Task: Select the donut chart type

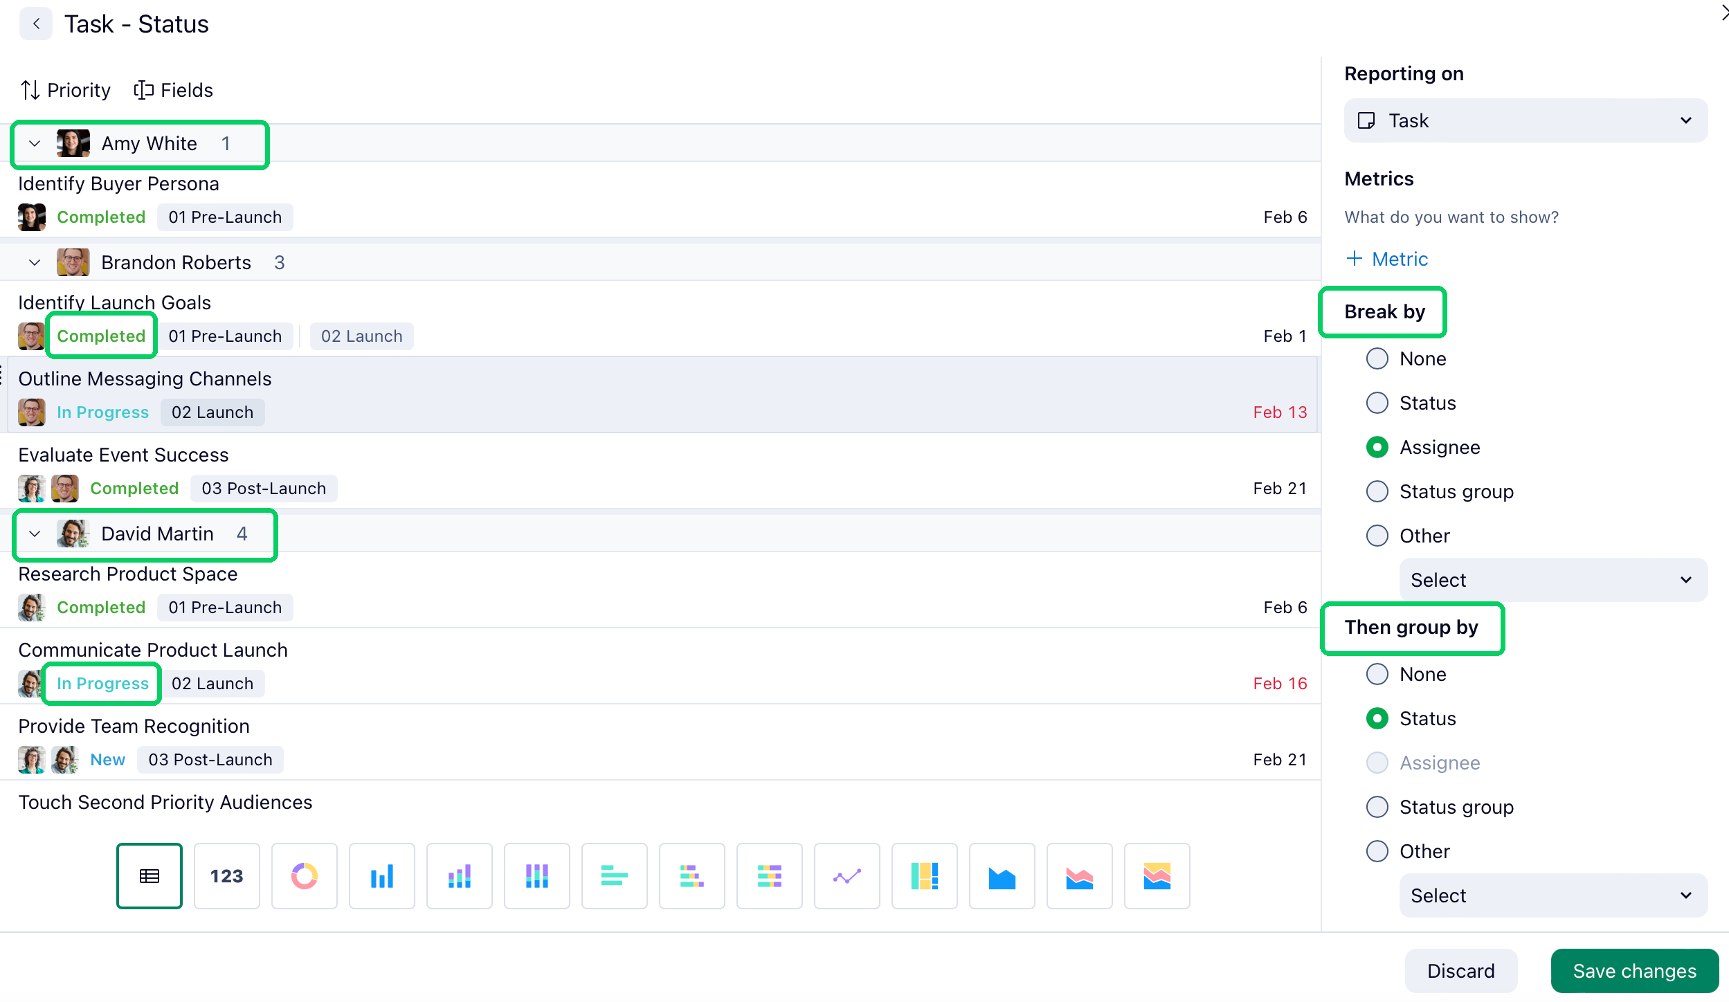Action: 304,875
